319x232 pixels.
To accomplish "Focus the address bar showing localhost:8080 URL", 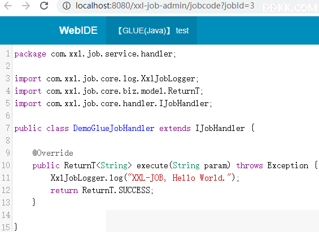I will point(165,6).
